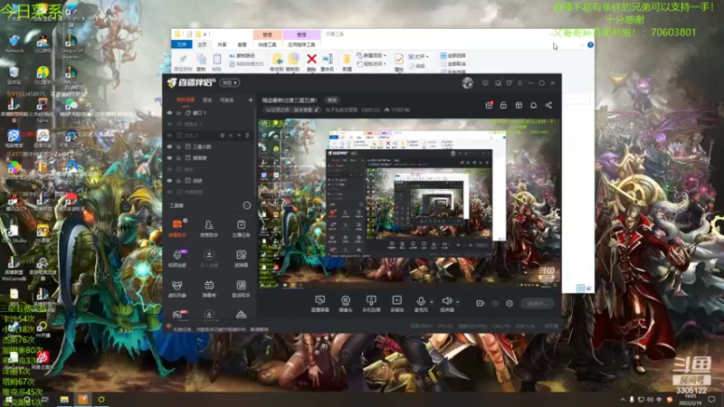The width and height of the screenshot is (724, 407).
Task: Click 全部选择 in the Explorer ribbon
Action: 453,55
